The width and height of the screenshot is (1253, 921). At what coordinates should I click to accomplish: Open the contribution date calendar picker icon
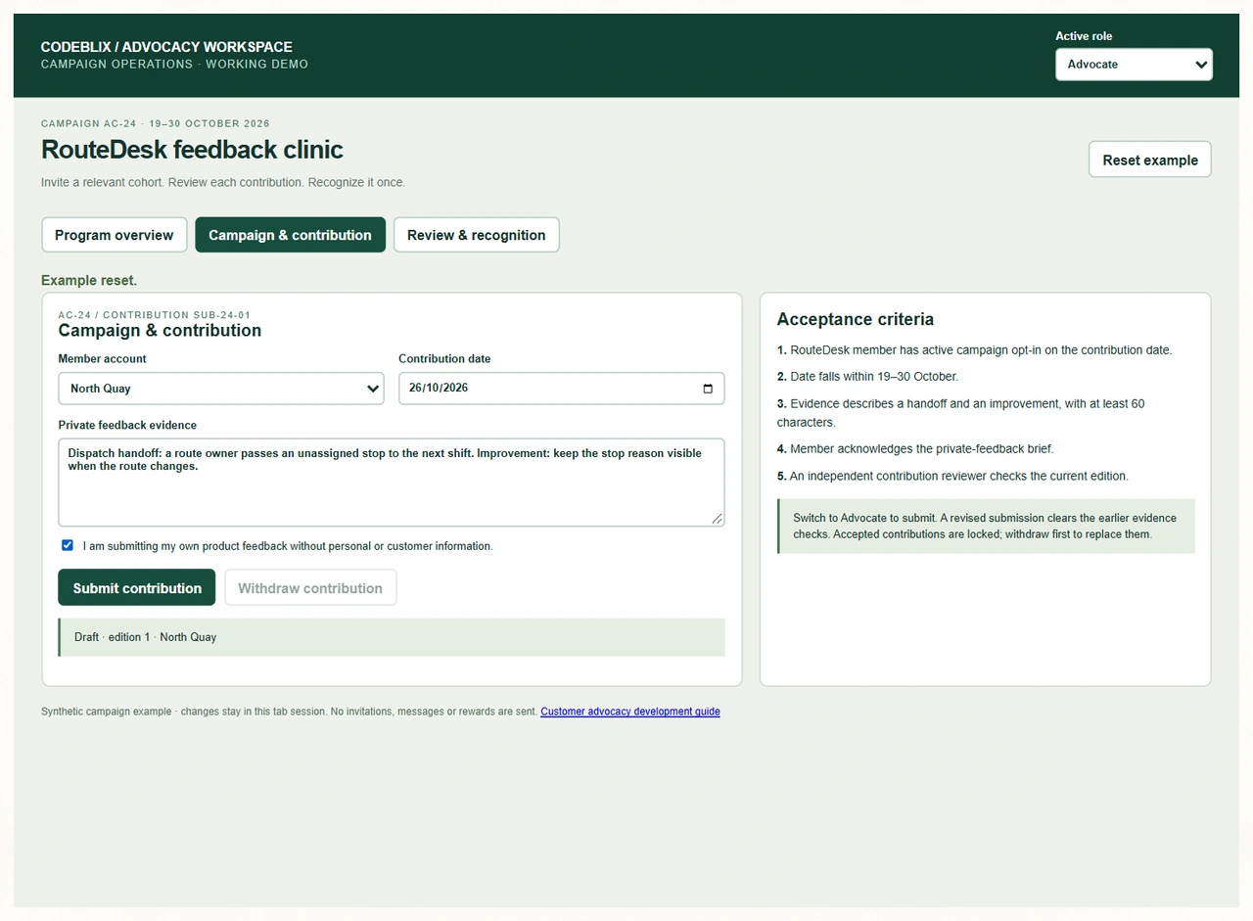pos(708,389)
